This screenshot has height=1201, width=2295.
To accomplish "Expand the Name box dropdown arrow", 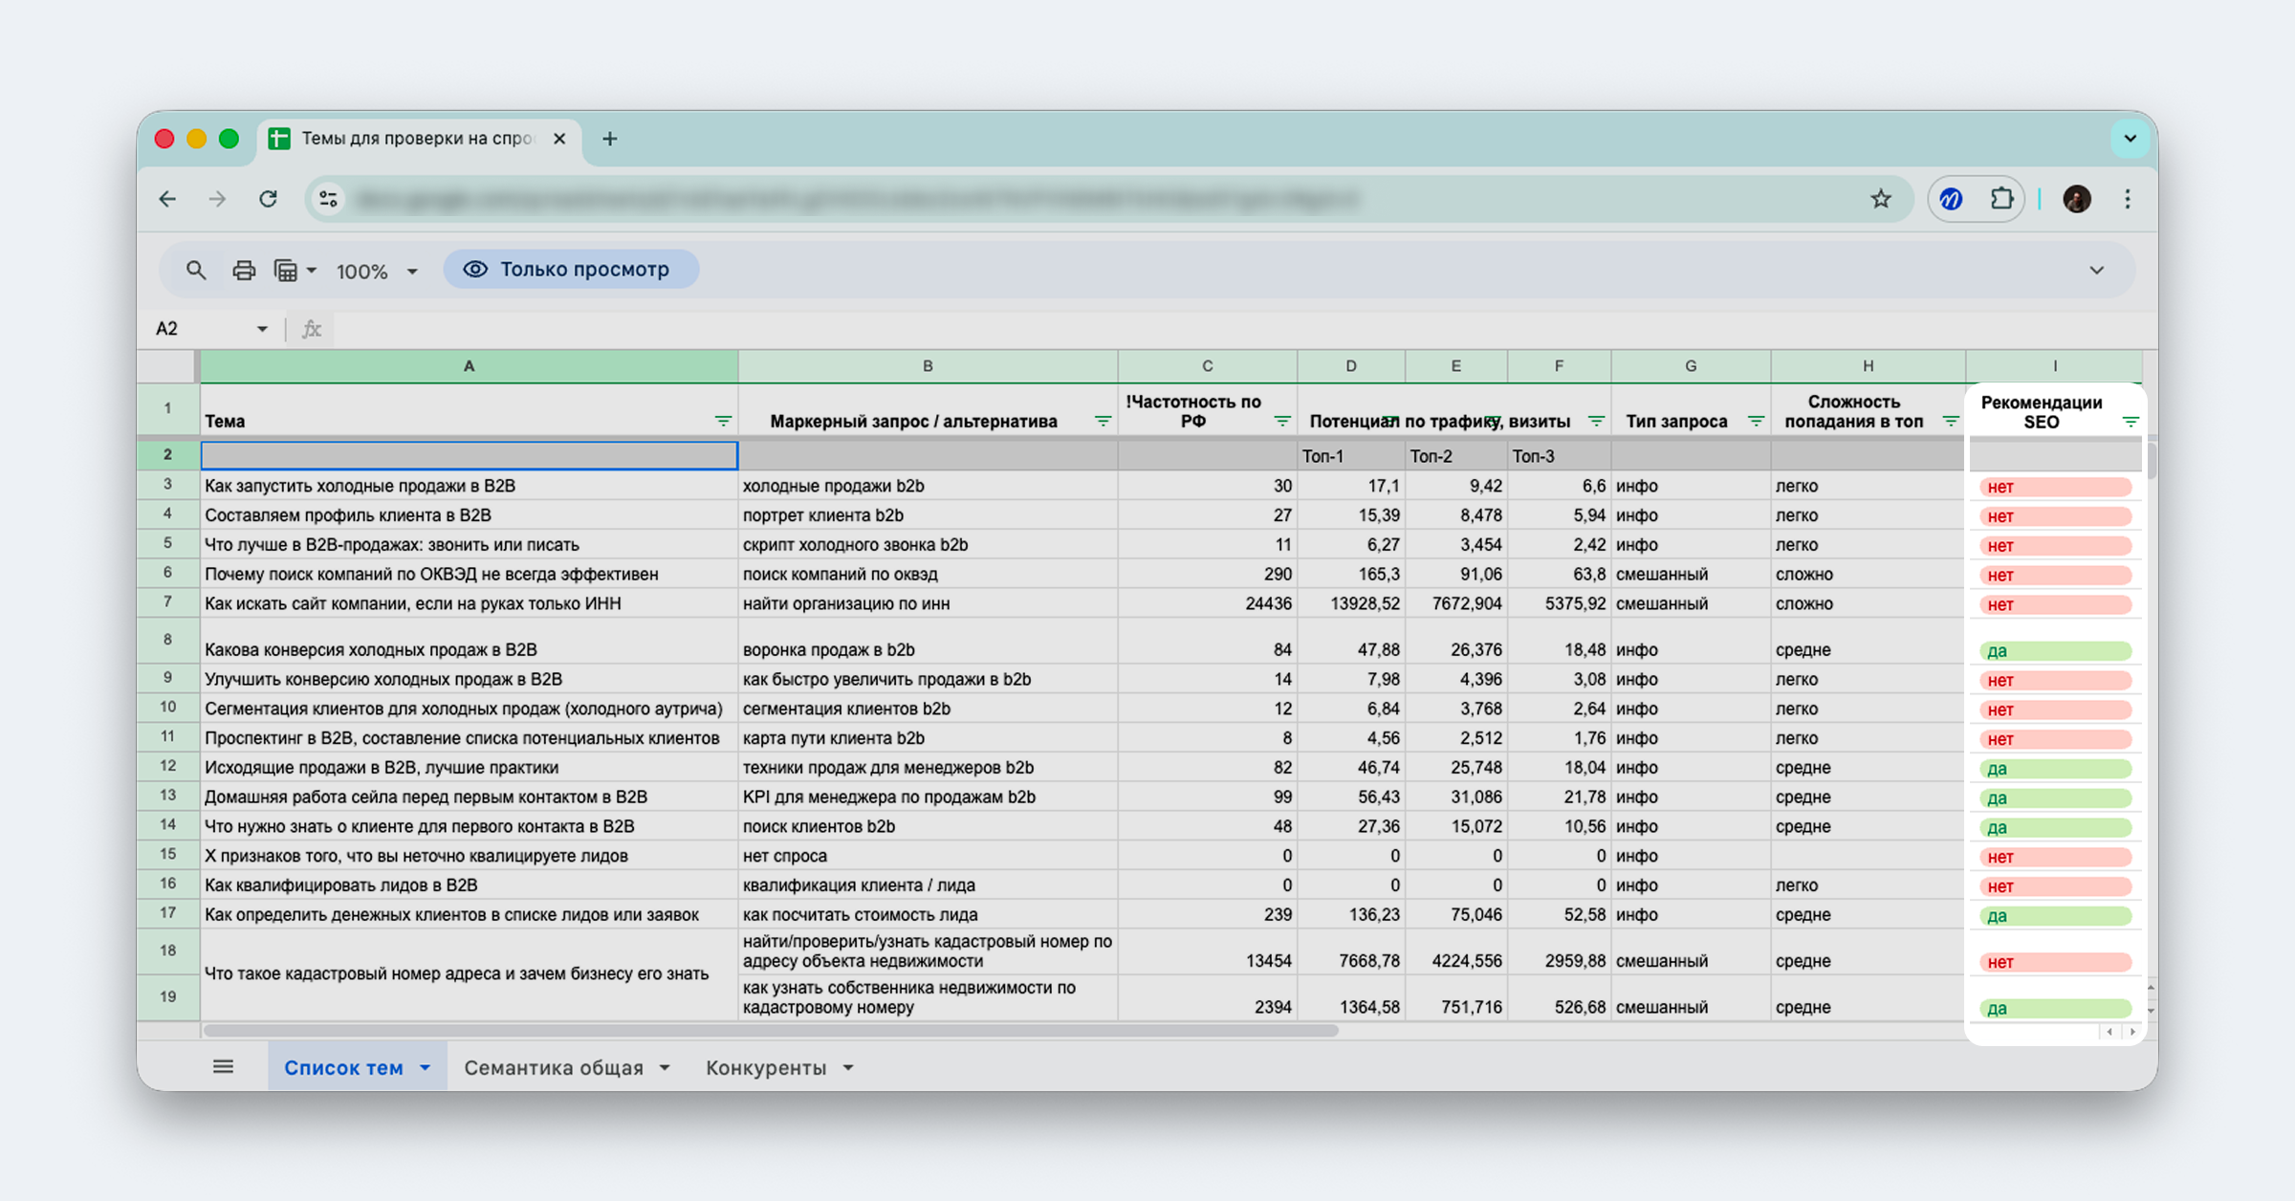I will point(262,329).
